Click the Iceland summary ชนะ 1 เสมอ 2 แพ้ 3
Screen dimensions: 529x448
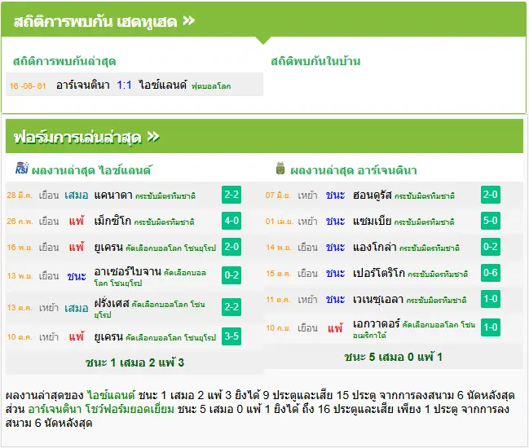pyautogui.click(x=134, y=362)
